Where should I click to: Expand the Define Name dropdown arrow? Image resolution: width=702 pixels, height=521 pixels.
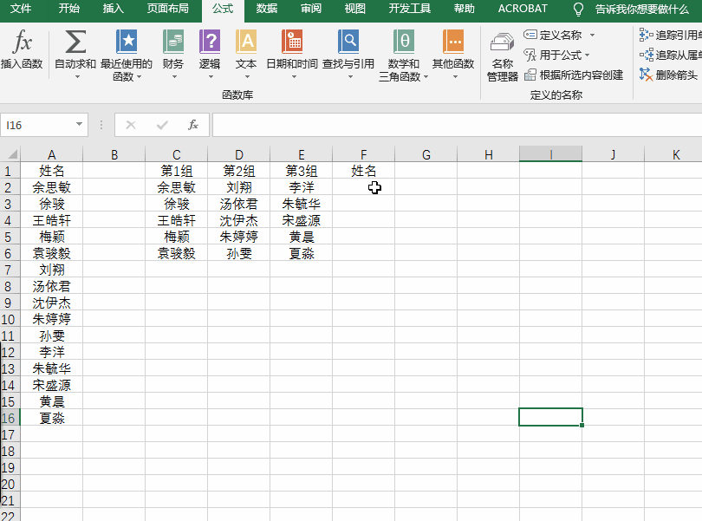(592, 35)
